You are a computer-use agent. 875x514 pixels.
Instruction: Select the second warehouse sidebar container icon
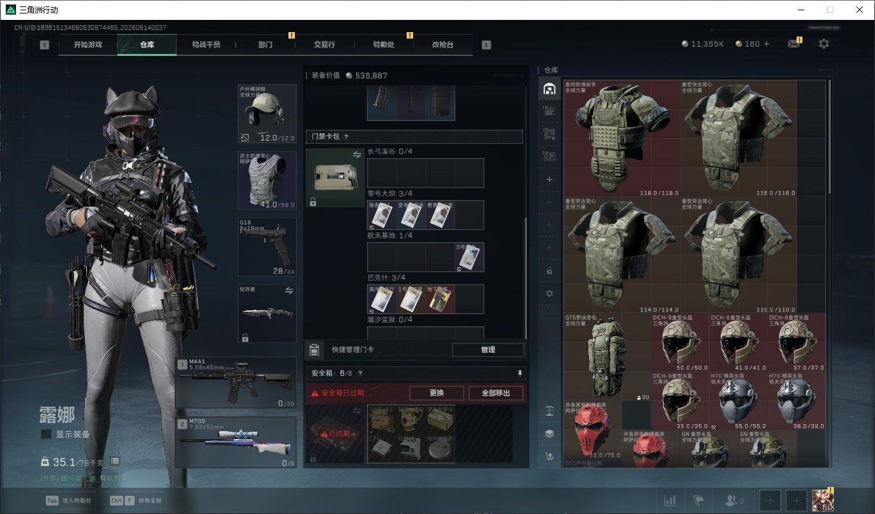(x=549, y=111)
